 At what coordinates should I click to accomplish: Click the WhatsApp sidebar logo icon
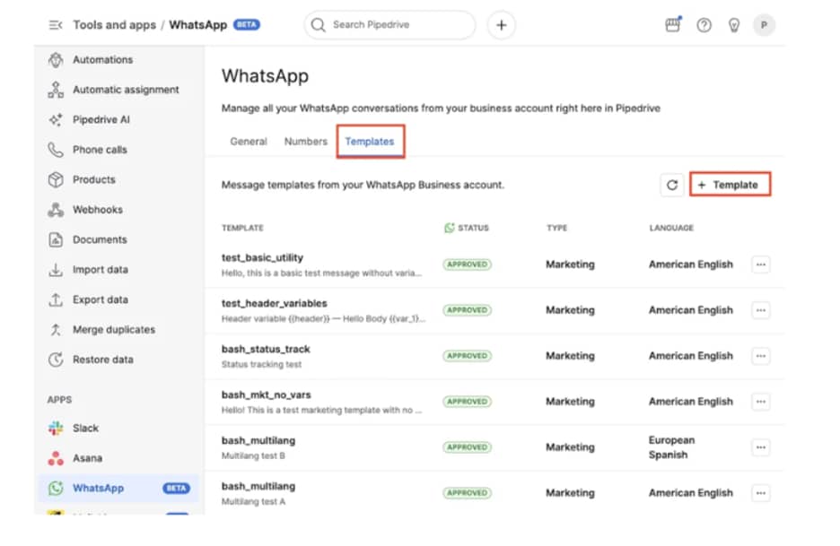pos(56,488)
